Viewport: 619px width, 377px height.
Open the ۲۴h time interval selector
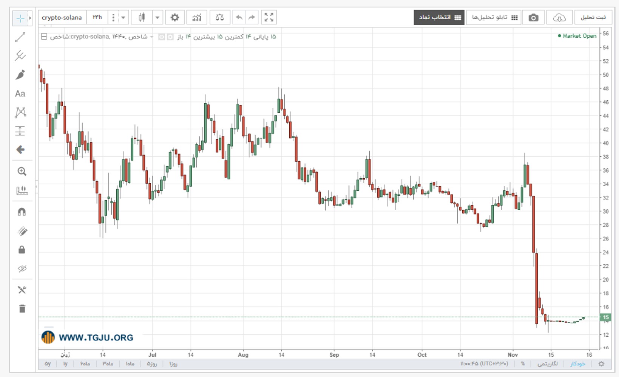pyautogui.click(x=97, y=17)
